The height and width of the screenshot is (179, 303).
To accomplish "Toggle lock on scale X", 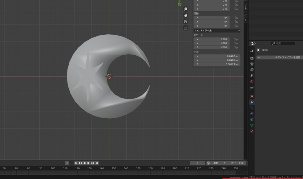I will pos(236,39).
